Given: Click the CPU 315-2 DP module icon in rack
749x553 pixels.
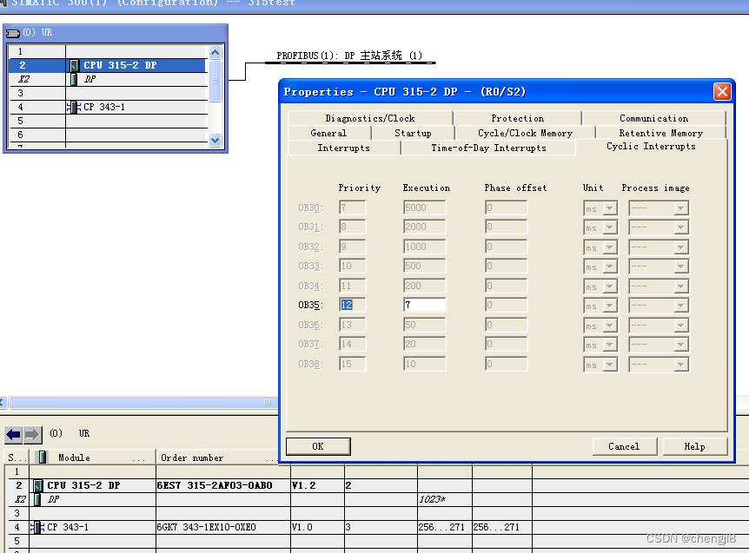Looking at the screenshot, I should pos(75,65).
